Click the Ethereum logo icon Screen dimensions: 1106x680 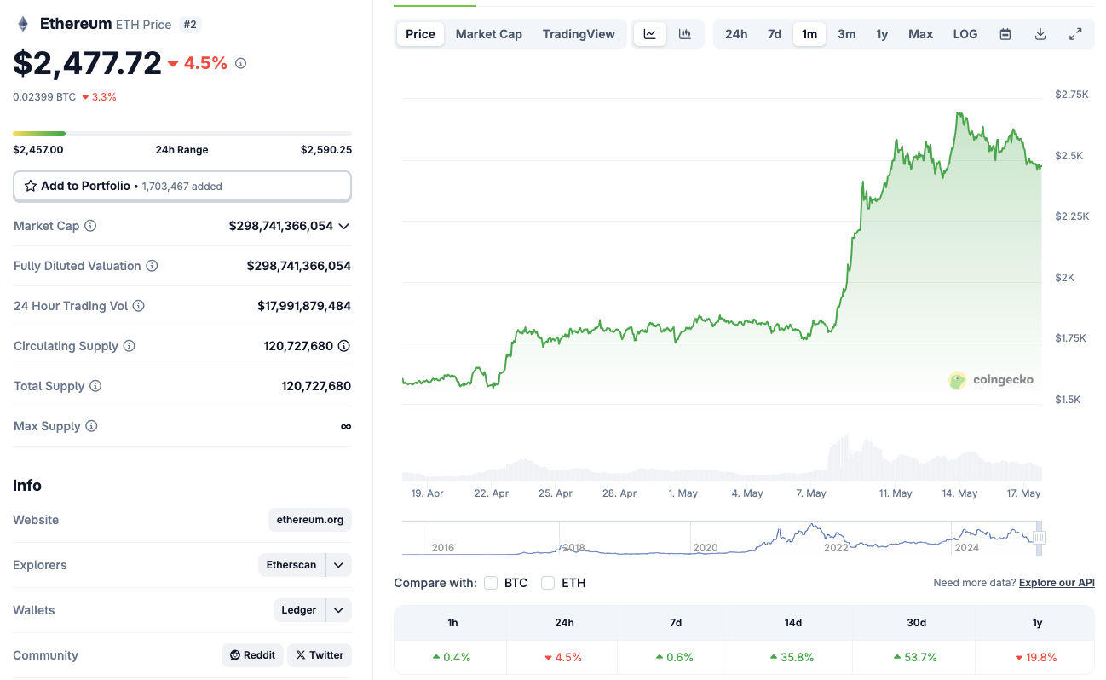pyautogui.click(x=23, y=24)
